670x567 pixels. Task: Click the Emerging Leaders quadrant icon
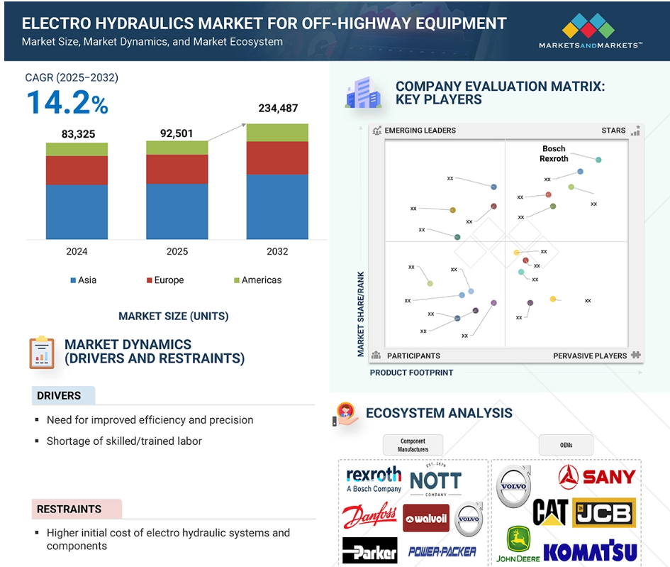click(x=377, y=131)
